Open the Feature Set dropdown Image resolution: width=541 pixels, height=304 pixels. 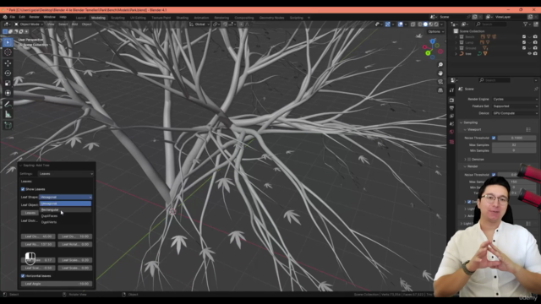[x=515, y=106]
